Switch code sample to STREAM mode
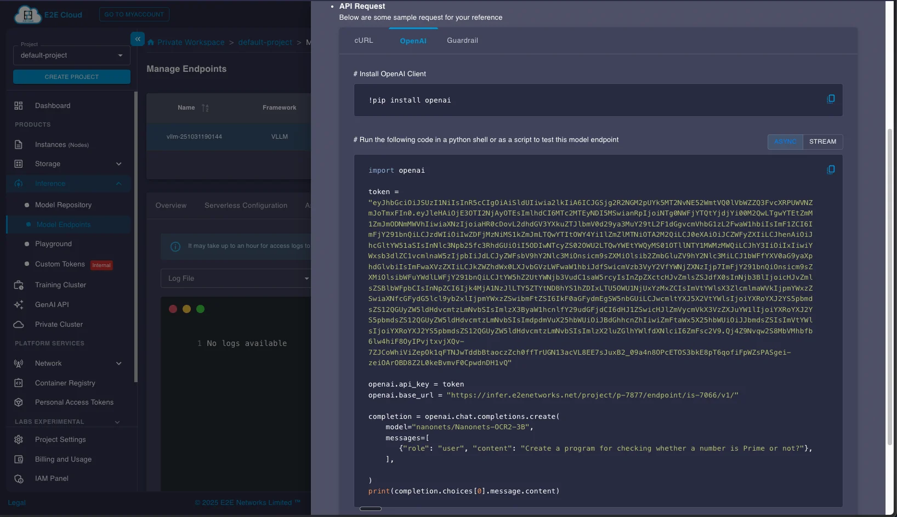Viewport: 897px width, 517px height. tap(822, 141)
